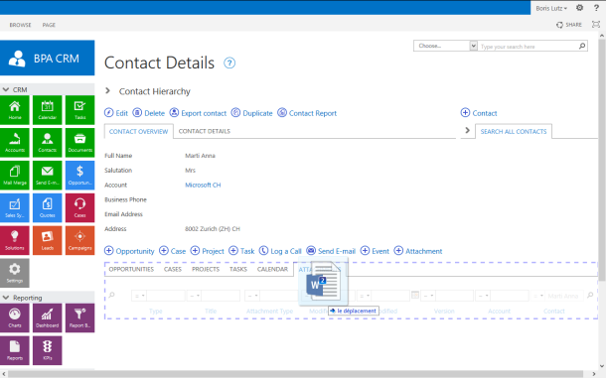Open the Settings gear tile in sidebar
Image resolution: width=606 pixels, height=378 pixels.
15,274
